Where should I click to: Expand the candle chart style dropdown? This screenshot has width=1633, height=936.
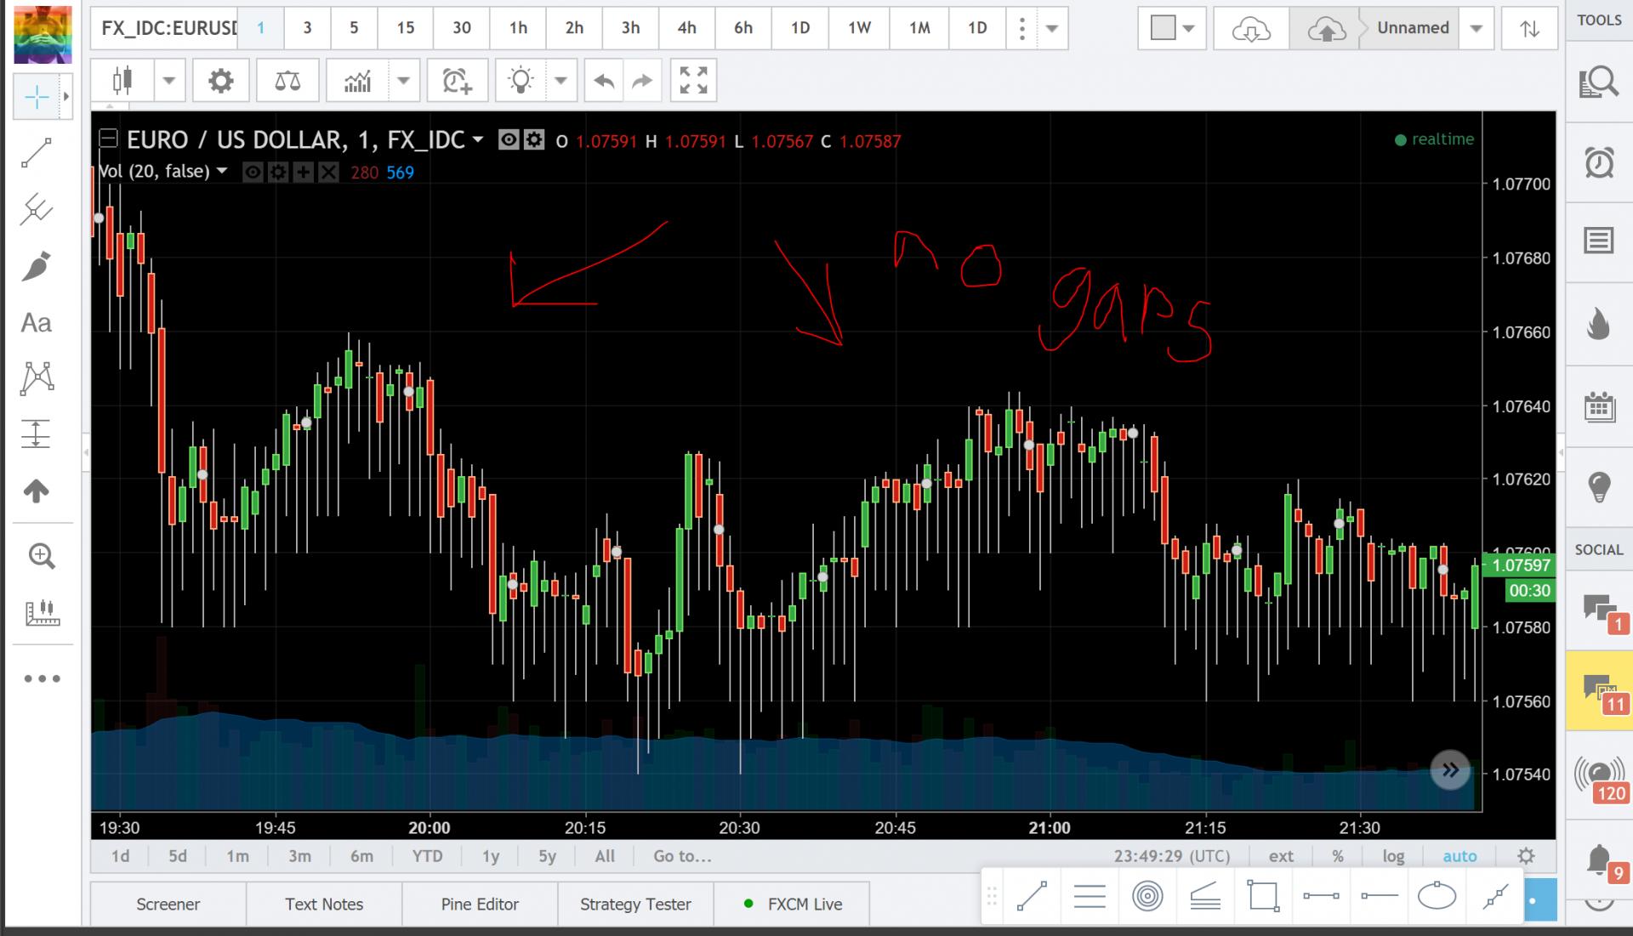point(168,82)
